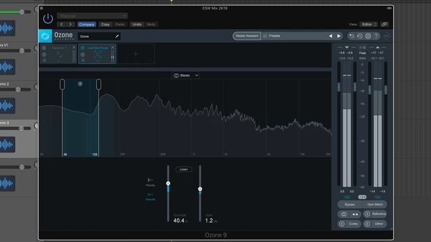Click the link chain icon near View
The height and width of the screenshot is (242, 431).
coord(385,24)
